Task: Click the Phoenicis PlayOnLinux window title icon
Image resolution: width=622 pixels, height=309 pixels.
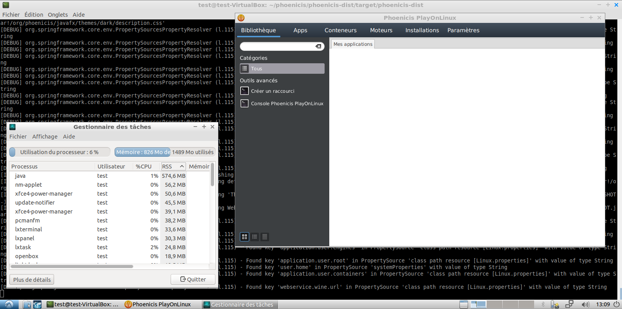Action: click(241, 18)
